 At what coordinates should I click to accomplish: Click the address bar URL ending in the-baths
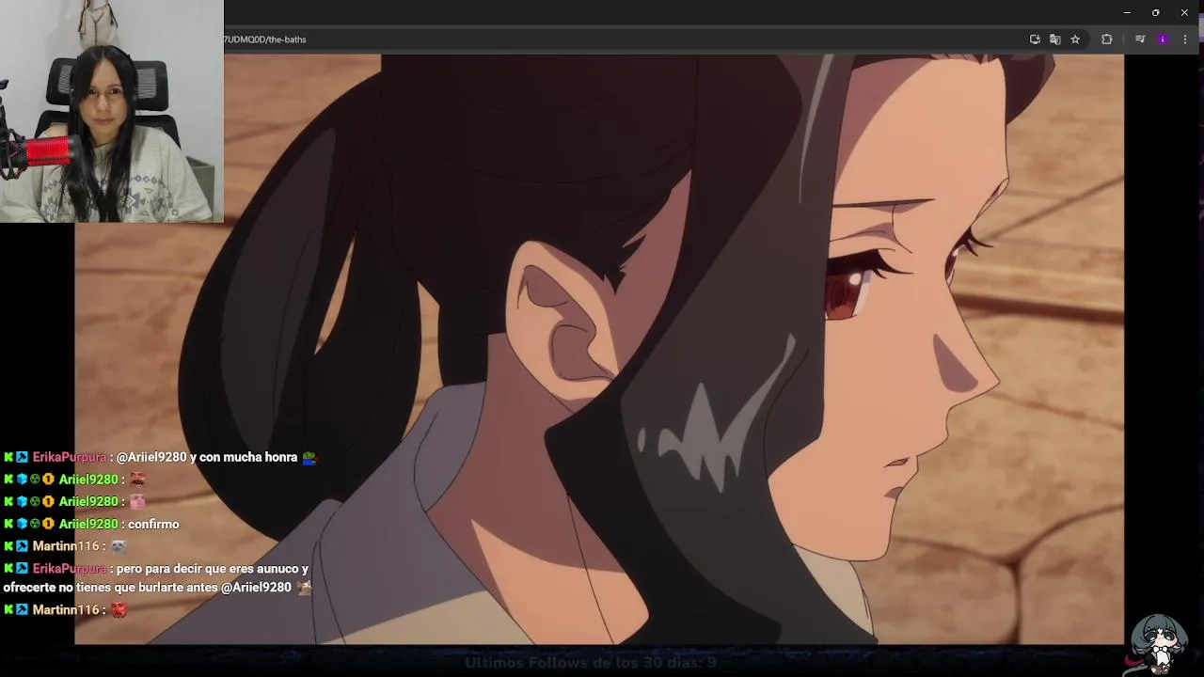tap(265, 39)
